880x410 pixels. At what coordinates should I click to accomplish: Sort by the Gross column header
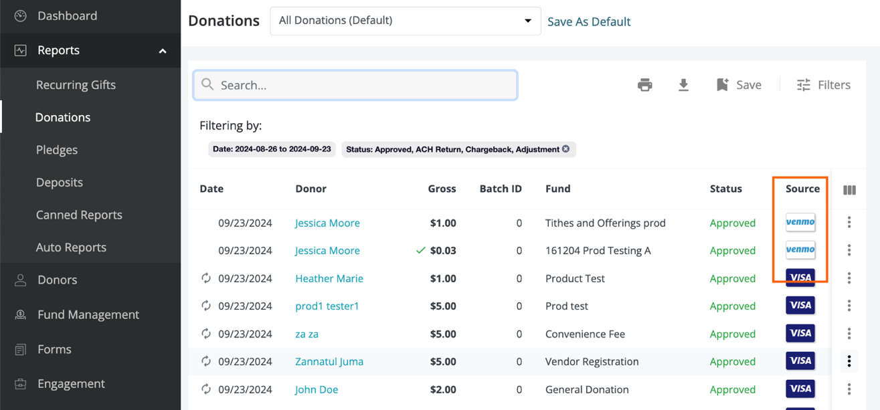442,189
